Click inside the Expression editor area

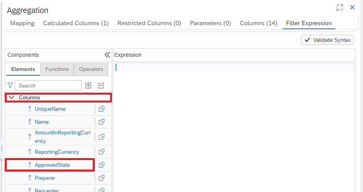point(234,127)
